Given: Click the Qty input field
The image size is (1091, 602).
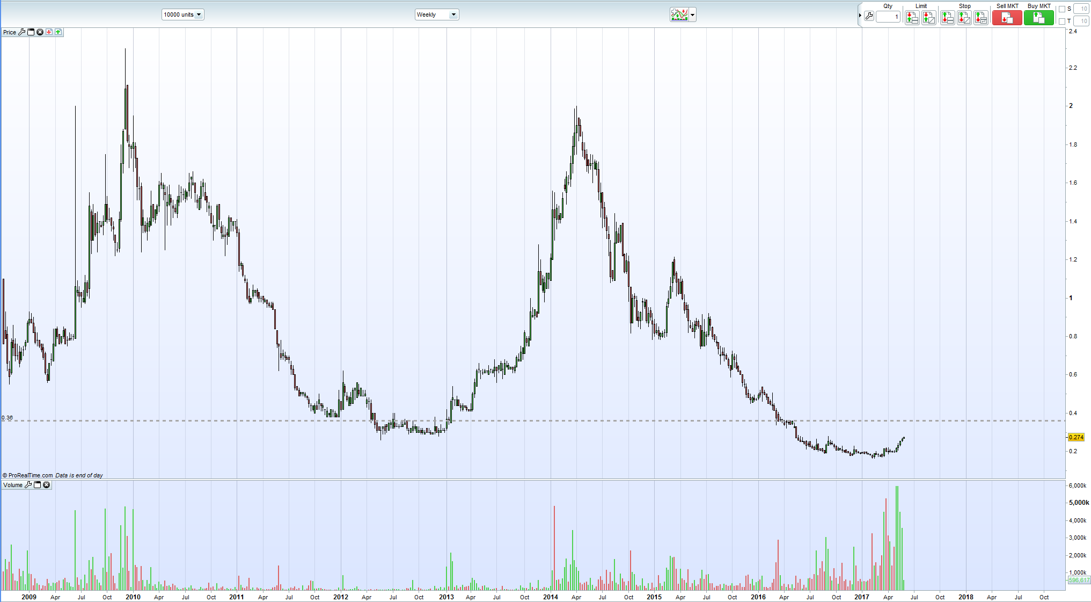Looking at the screenshot, I should (x=888, y=17).
